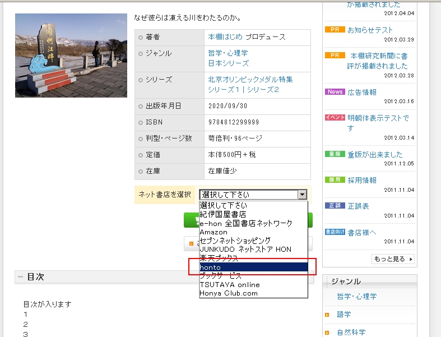Open the author link 本棚はじめ
This screenshot has width=441, height=337.
coord(225,37)
